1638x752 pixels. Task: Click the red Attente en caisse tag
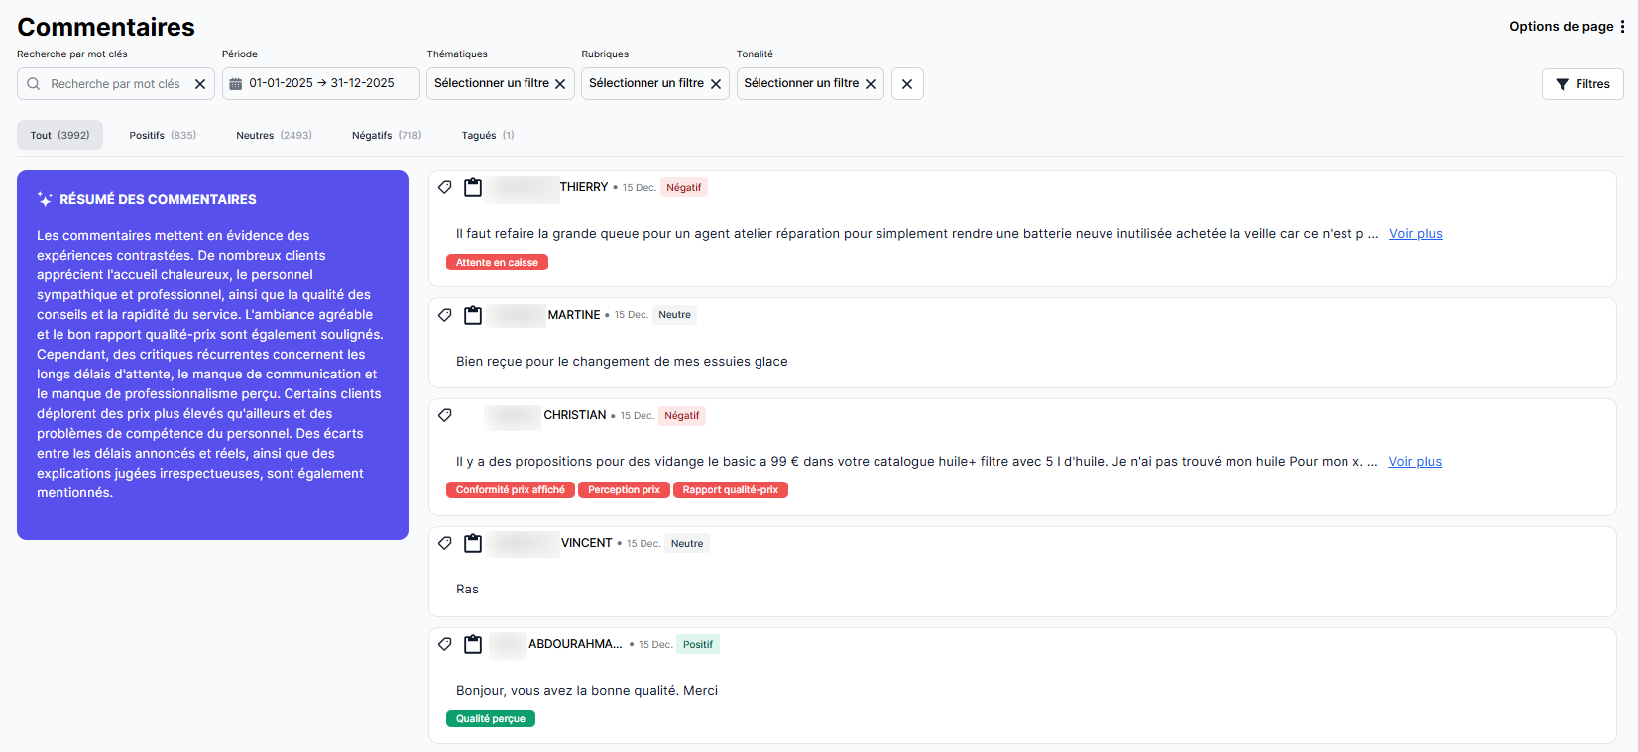coord(497,263)
